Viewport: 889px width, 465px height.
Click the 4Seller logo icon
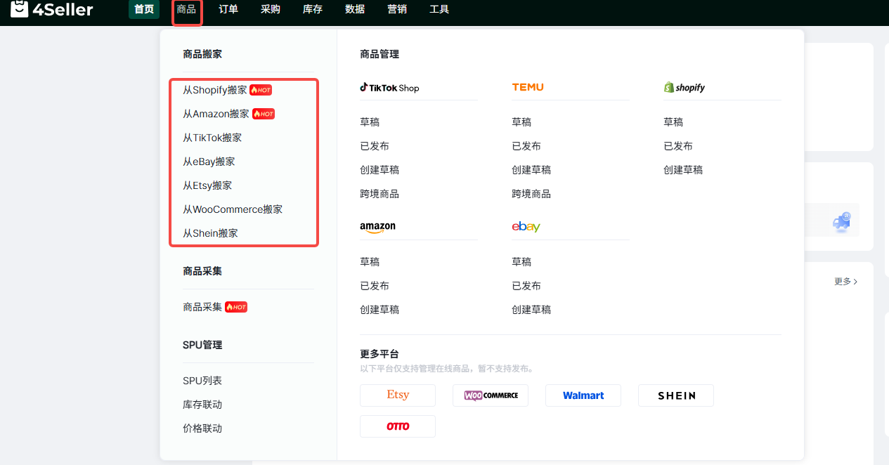pos(19,9)
